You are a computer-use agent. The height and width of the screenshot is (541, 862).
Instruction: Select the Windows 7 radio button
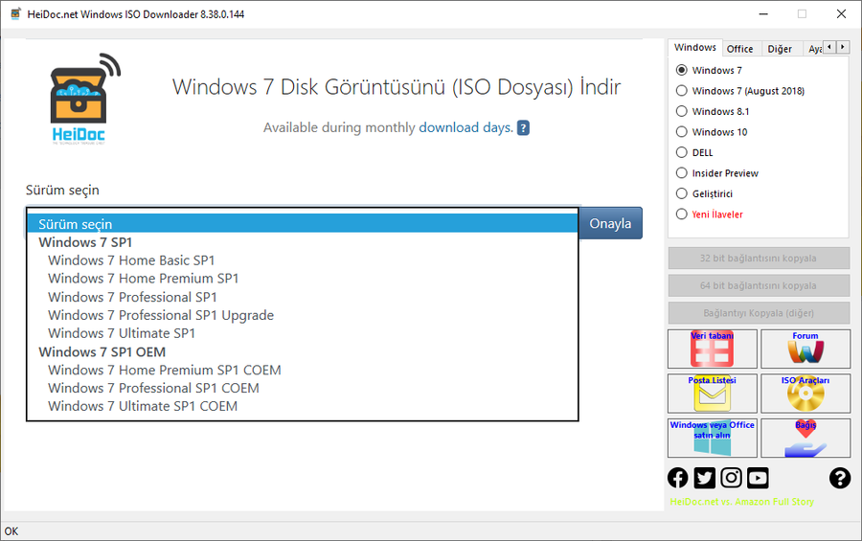tap(682, 70)
